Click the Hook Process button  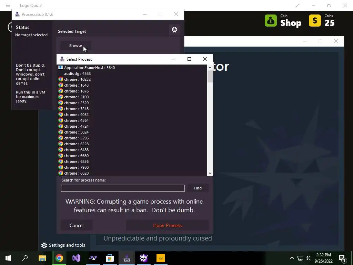(x=167, y=225)
